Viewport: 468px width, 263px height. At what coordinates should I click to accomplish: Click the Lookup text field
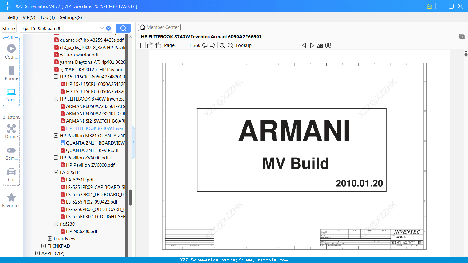277,45
